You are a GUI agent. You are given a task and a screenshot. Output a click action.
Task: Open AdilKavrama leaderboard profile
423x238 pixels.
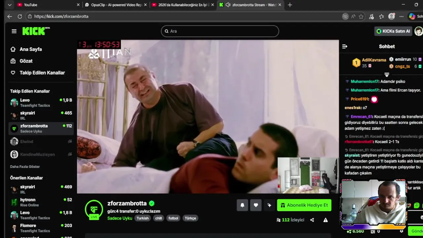point(374,60)
